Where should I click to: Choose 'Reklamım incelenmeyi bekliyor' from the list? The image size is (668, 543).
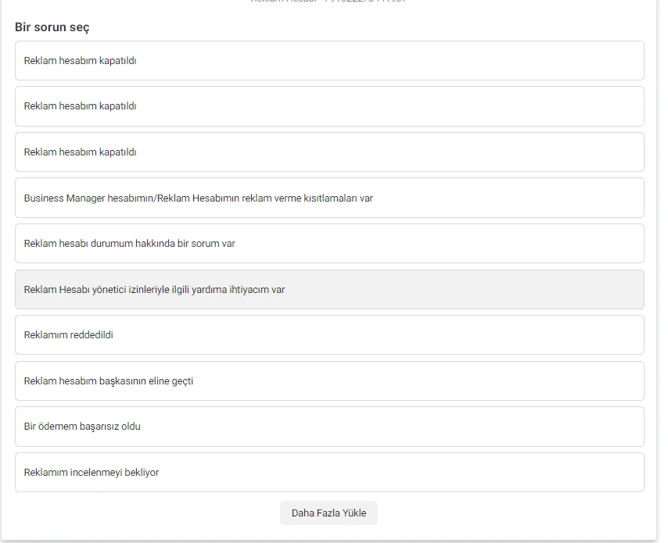point(329,473)
